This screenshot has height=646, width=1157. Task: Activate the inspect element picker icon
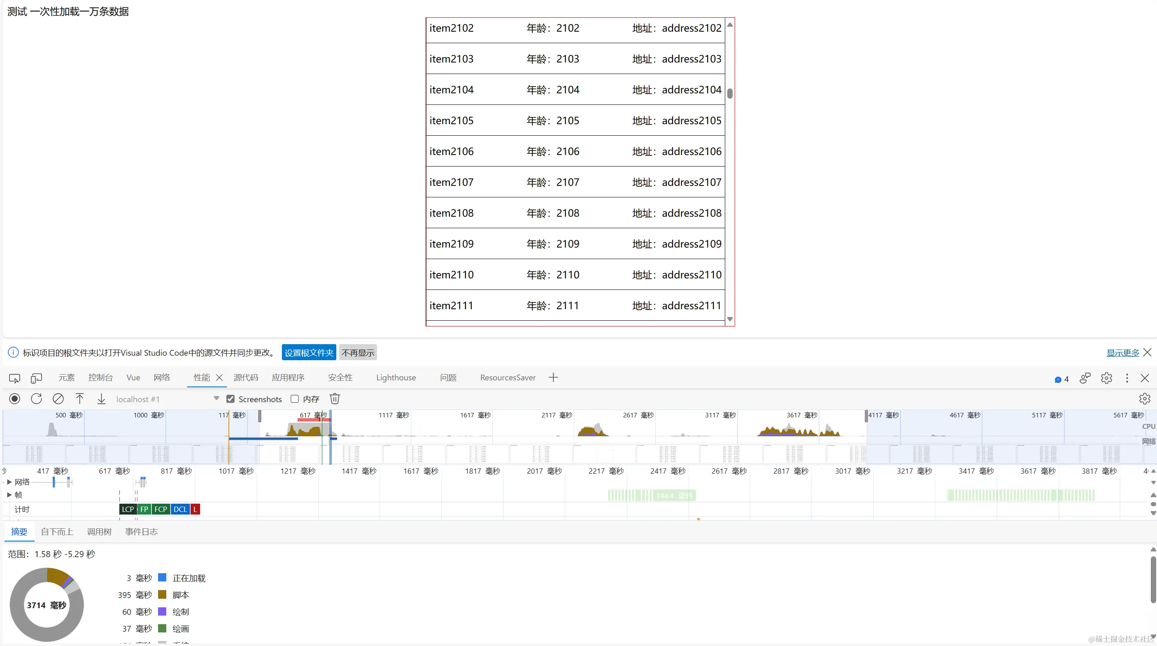(14, 378)
